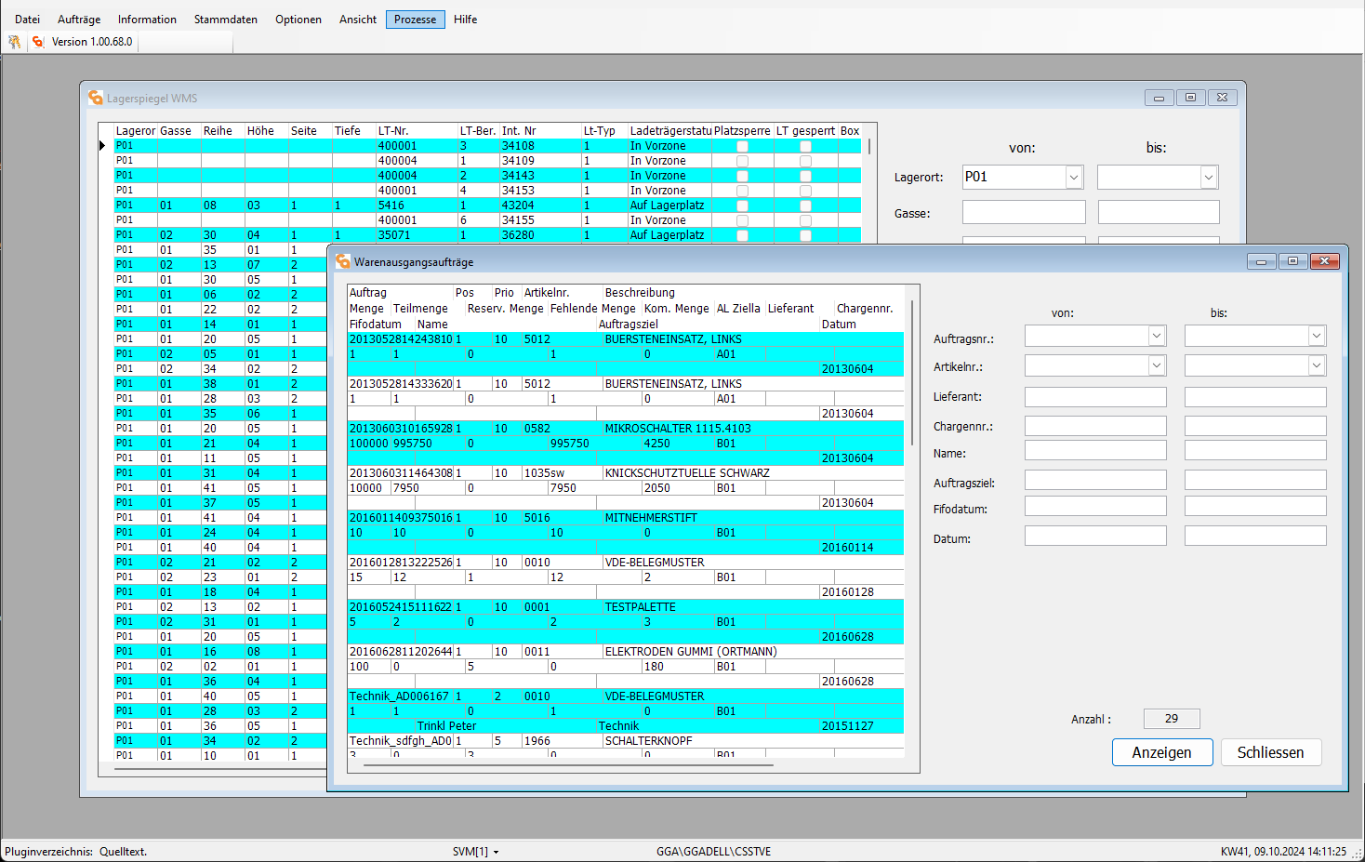Image resolution: width=1365 pixels, height=862 pixels.
Task: Select the ELEKTRODEN GUMMI (ORTMANN) description
Action: click(x=691, y=652)
